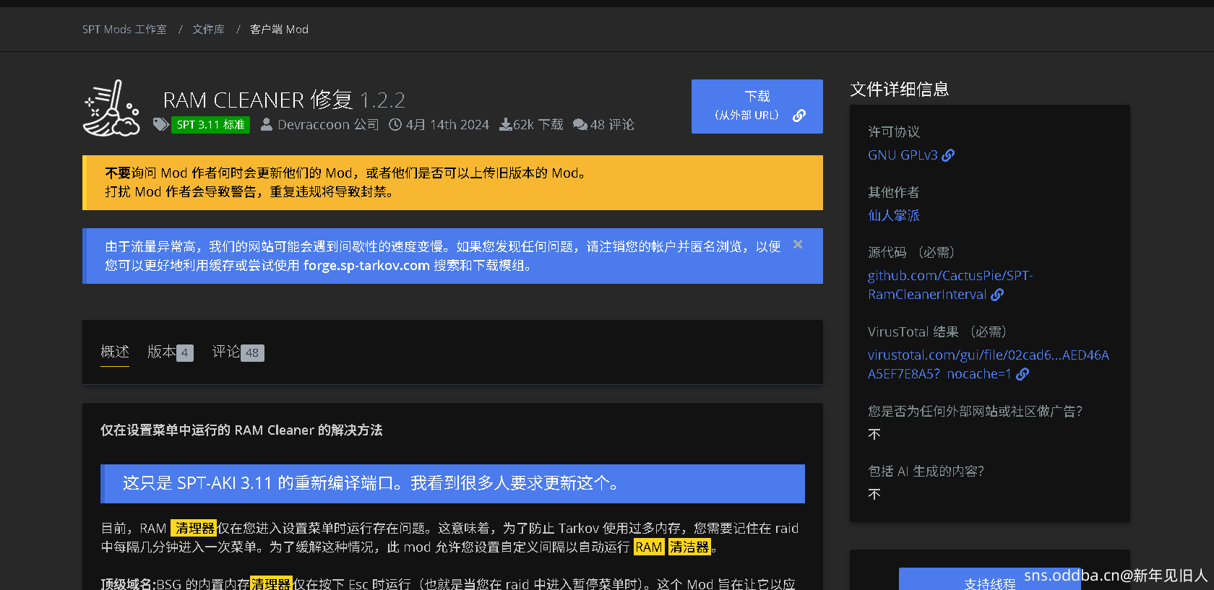Screen dimensions: 1214x590
Task: Open the GNU GPLv3 license link
Action: pyautogui.click(x=903, y=155)
